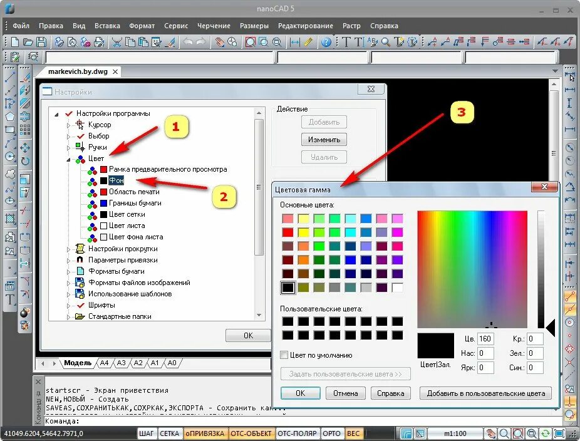
Task: Select the Pan hand tool
Action: pyautogui.click(x=220, y=42)
